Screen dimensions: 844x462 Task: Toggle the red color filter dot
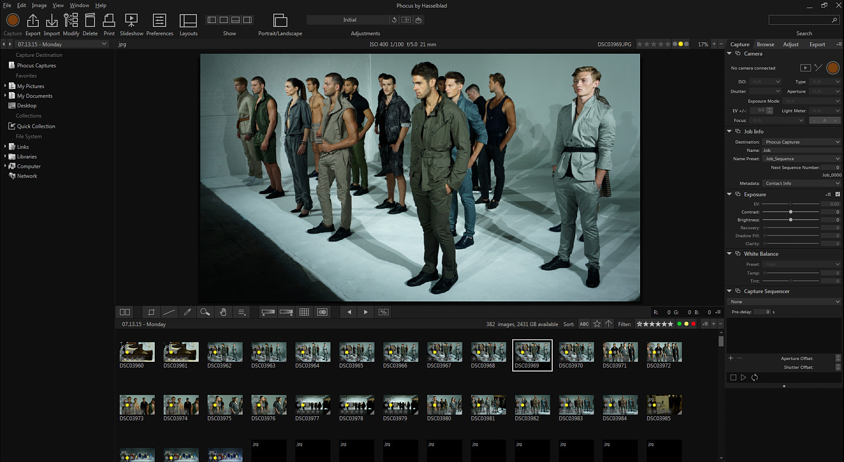coord(693,324)
